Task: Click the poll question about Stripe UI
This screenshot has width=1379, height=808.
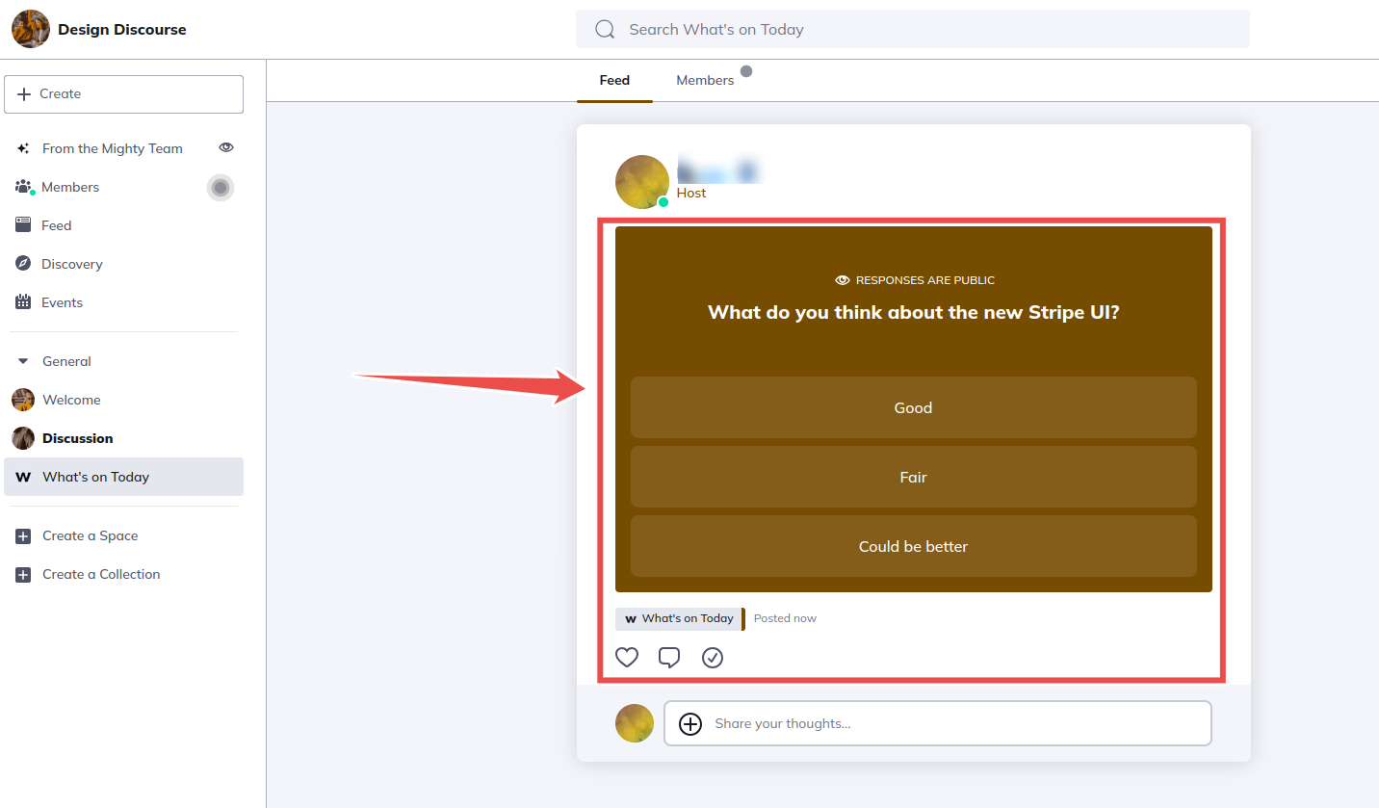Action: pyautogui.click(x=913, y=312)
